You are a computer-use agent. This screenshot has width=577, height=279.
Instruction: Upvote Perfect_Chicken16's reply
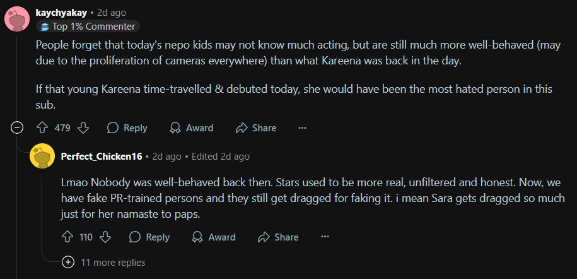(x=67, y=237)
